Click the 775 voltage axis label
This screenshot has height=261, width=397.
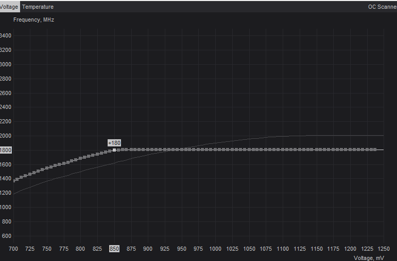[x=64, y=249]
